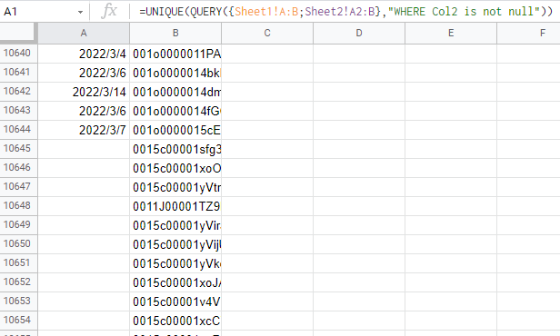The width and height of the screenshot is (560, 336).
Task: Click the fx function icon
Action: pyautogui.click(x=109, y=12)
